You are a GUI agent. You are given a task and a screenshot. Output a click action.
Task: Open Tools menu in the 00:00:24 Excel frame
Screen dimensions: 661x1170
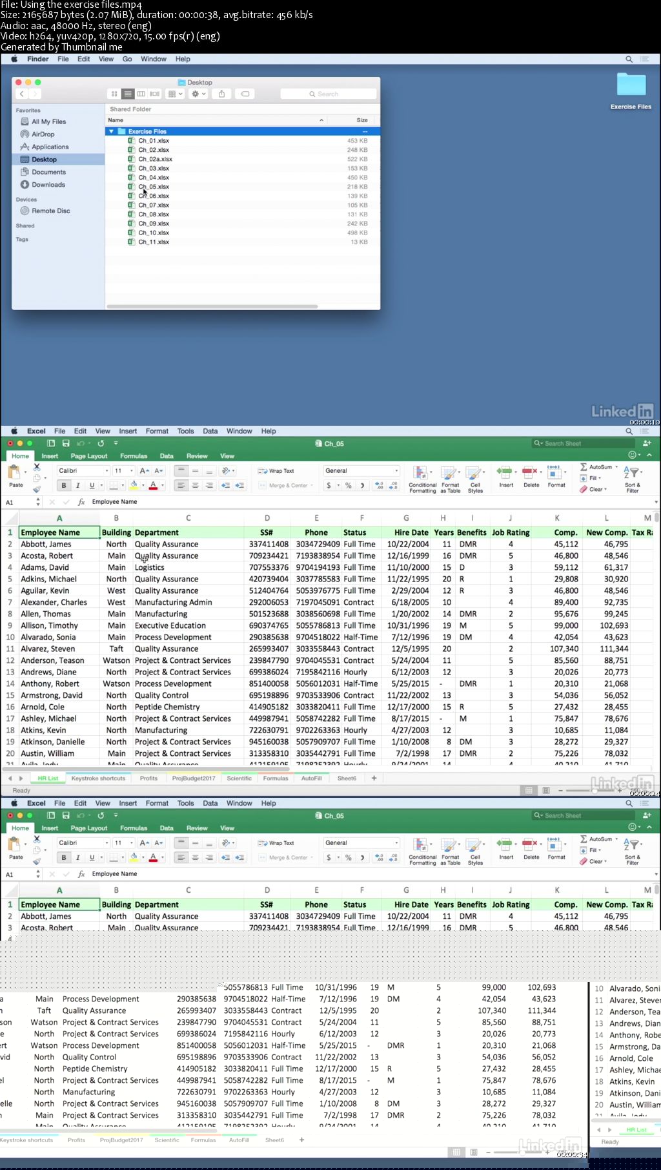(185, 431)
